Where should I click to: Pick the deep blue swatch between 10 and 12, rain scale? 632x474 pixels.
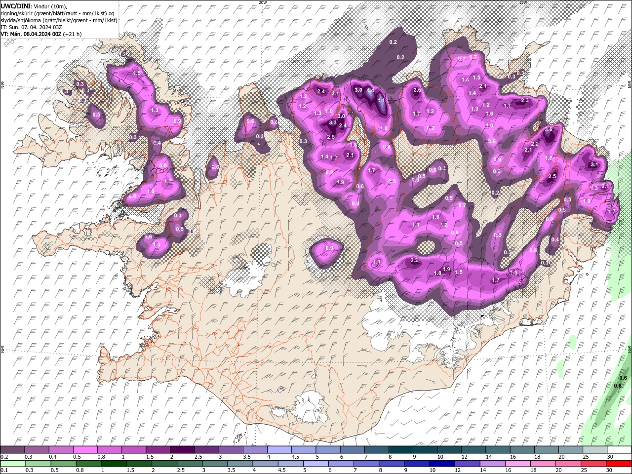point(442,463)
